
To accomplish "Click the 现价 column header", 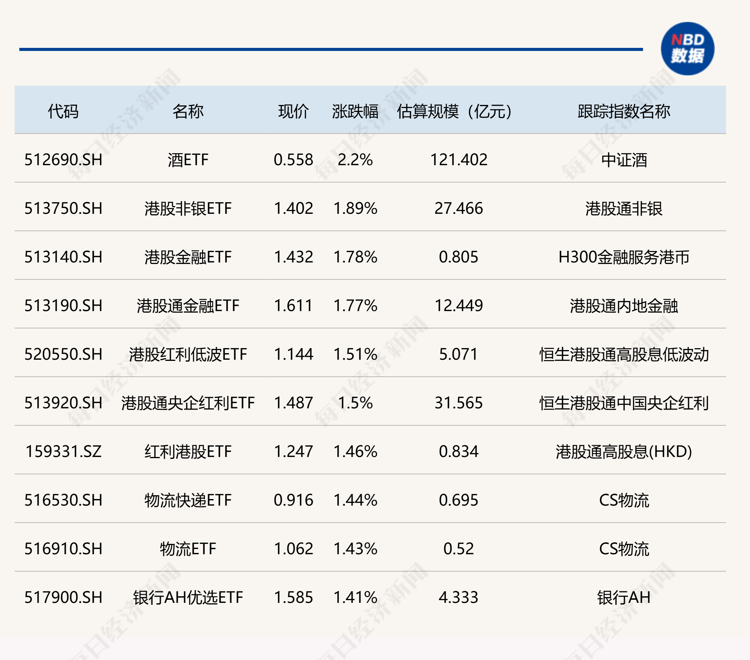I will tap(293, 111).
